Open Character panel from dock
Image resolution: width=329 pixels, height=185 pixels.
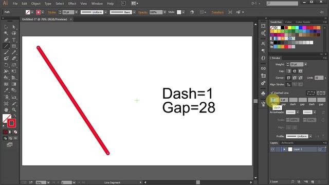coord(263,43)
